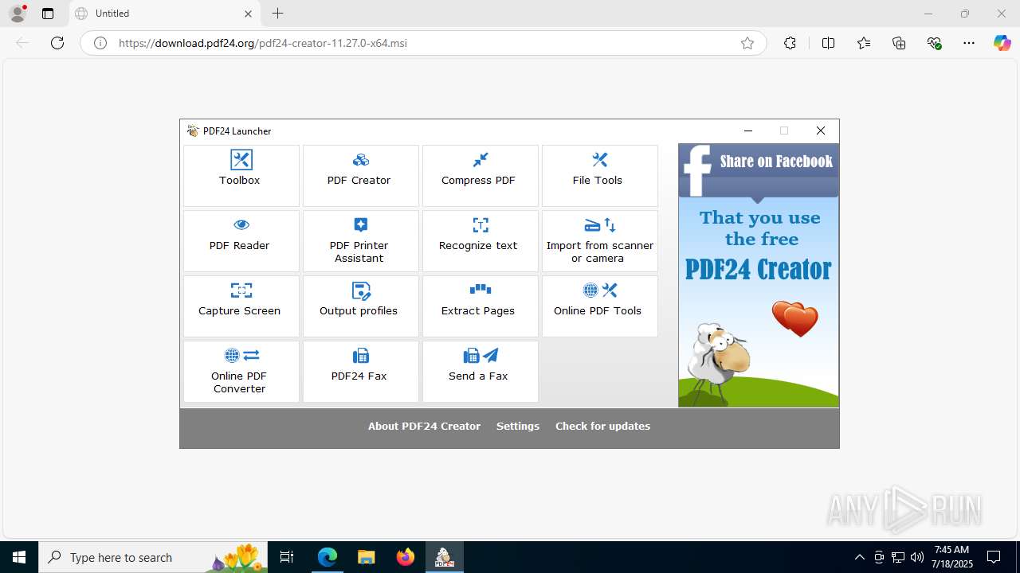
Task: Launch PDF Creator tile
Action: pos(360,176)
